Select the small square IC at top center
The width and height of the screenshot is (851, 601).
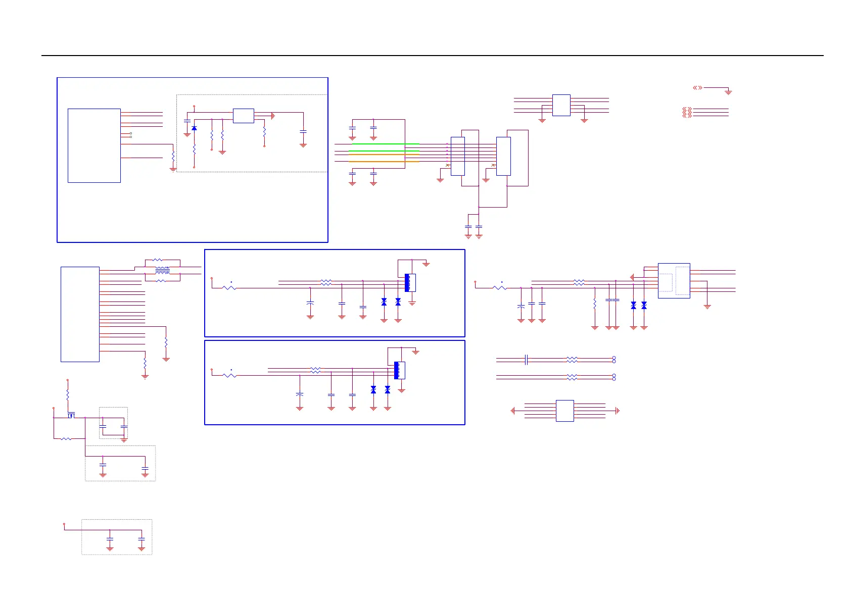tap(561, 105)
